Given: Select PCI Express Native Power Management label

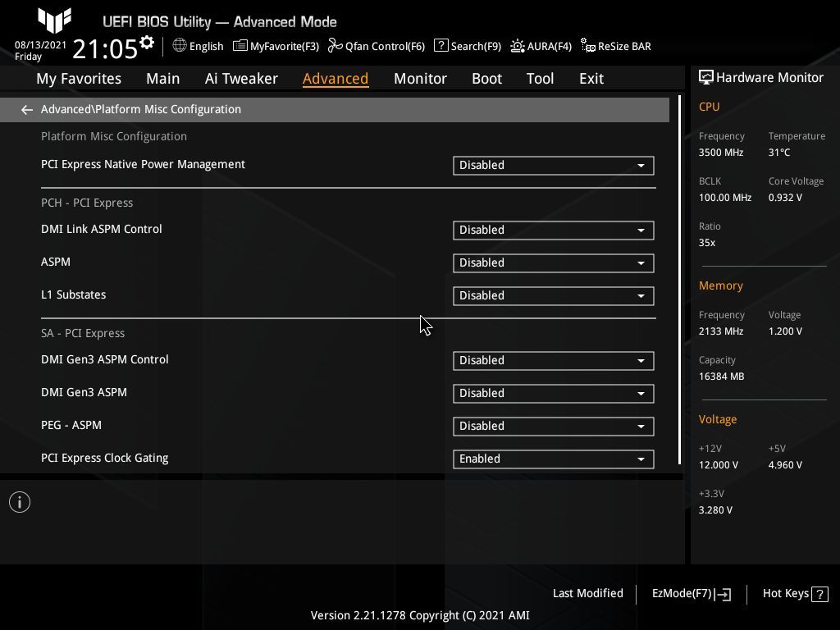Looking at the screenshot, I should coord(143,164).
